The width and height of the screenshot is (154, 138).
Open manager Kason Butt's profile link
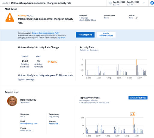click(53, 124)
